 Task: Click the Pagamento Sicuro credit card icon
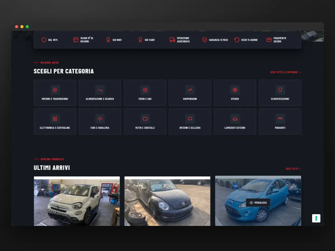[x=269, y=40]
